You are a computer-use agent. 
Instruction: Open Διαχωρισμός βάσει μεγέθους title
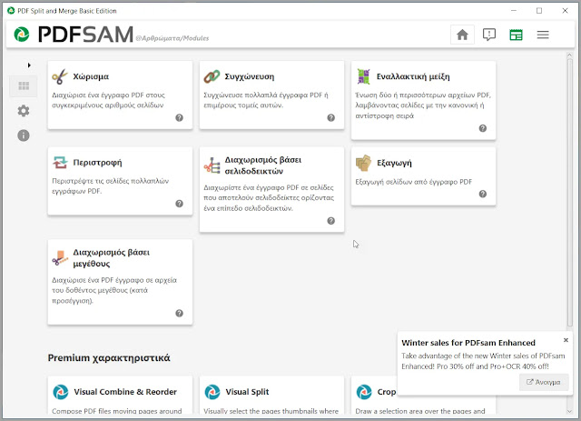[111, 258]
